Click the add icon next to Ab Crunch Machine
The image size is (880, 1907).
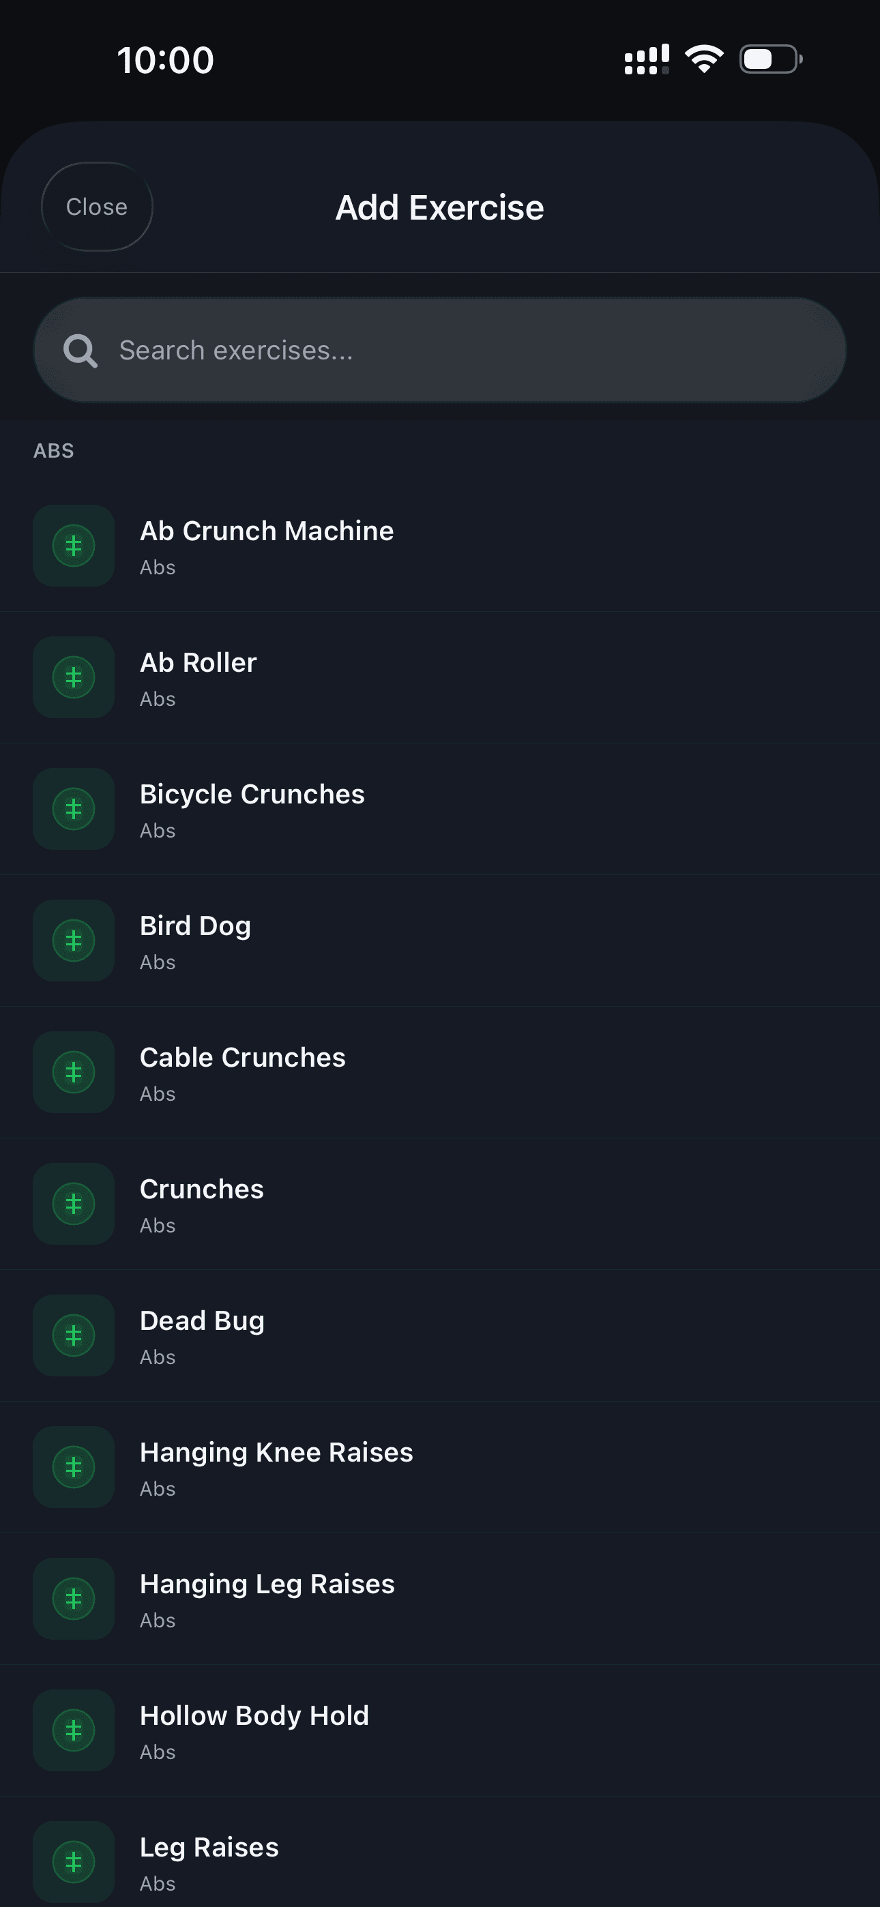72,546
